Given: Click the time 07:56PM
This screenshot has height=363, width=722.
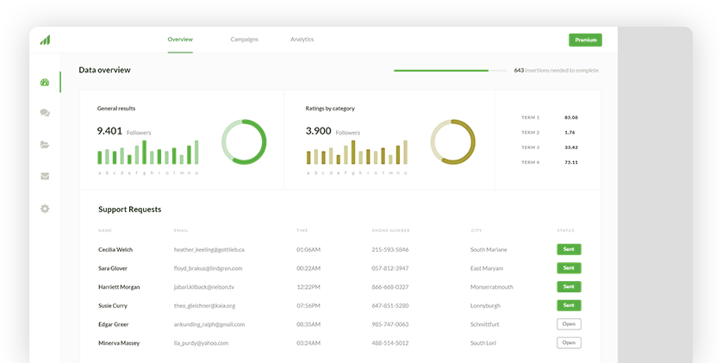Looking at the screenshot, I should coord(308,306).
